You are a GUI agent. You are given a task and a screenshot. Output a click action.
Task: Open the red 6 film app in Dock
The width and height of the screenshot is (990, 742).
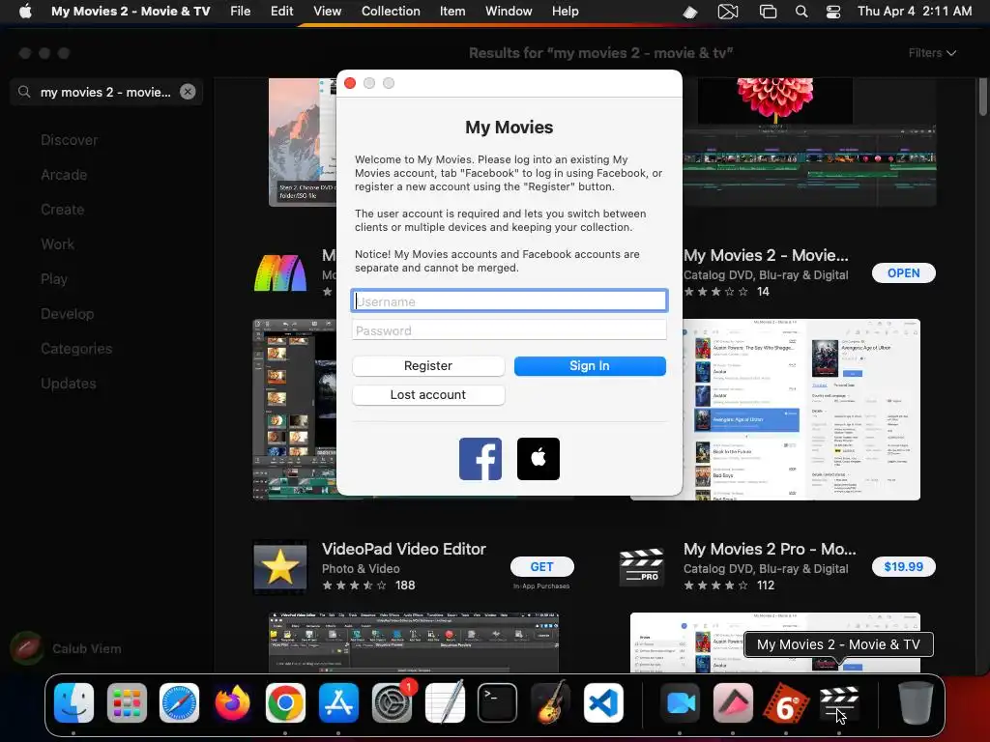(x=786, y=702)
